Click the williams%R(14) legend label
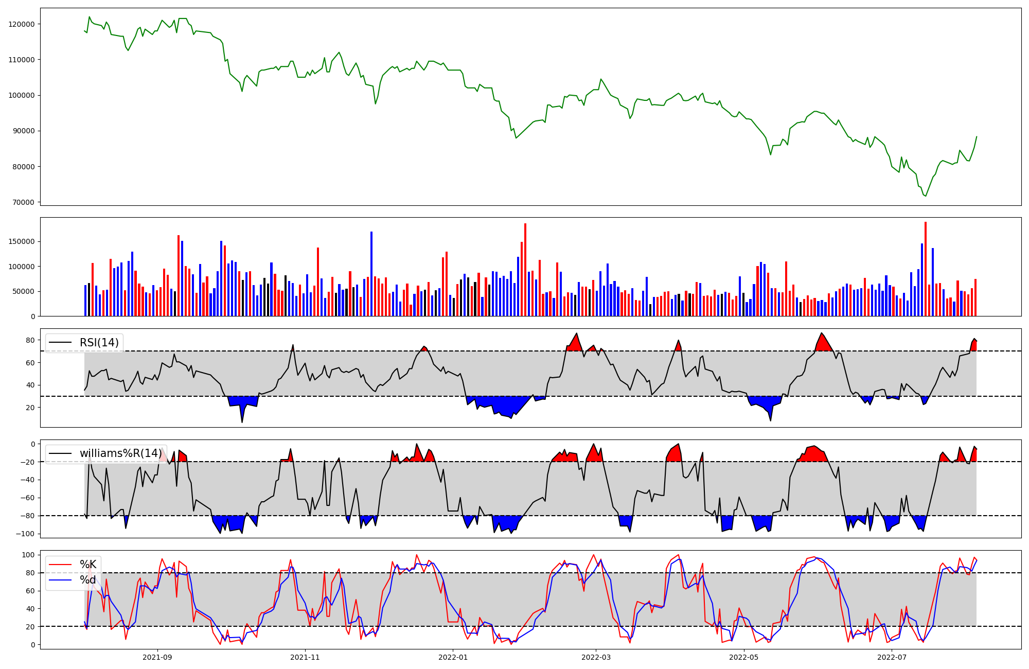The height and width of the screenshot is (669, 1029). pos(120,453)
